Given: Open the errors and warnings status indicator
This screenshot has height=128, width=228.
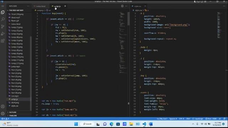Looking at the screenshot, I should pyautogui.click(x=5, y=119).
